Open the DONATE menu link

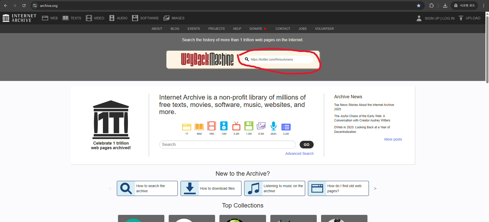coord(258,29)
